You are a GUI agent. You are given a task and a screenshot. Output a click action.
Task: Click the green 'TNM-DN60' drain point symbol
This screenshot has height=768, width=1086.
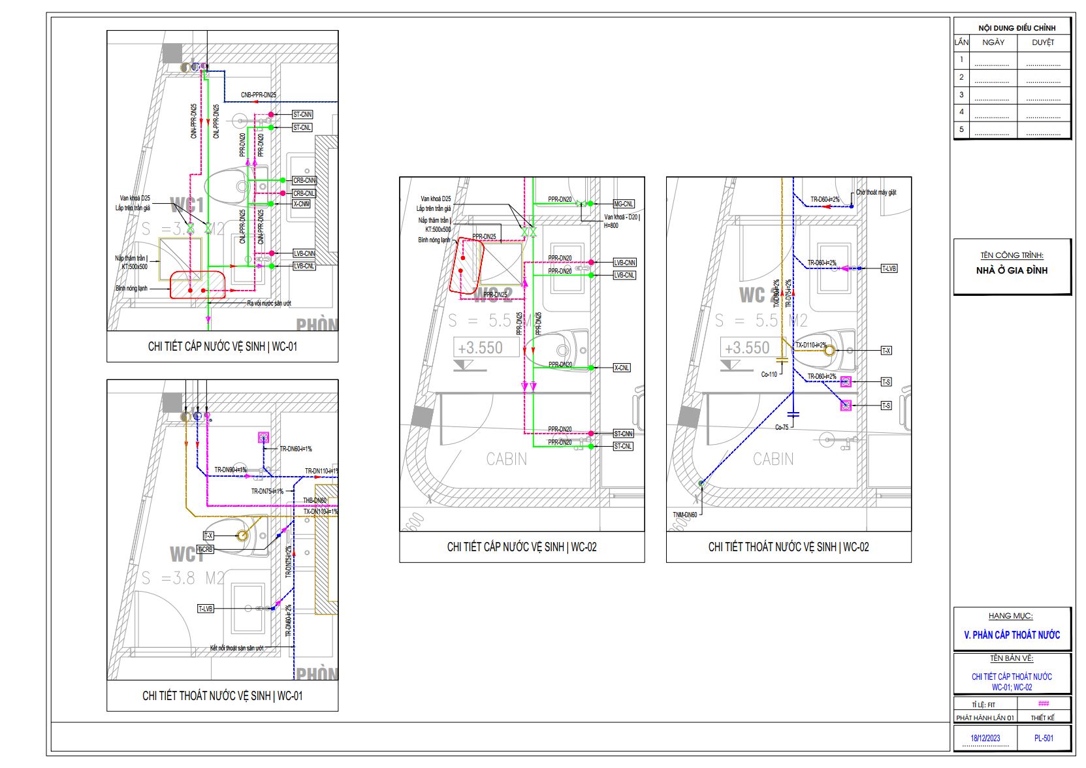pyautogui.click(x=701, y=483)
